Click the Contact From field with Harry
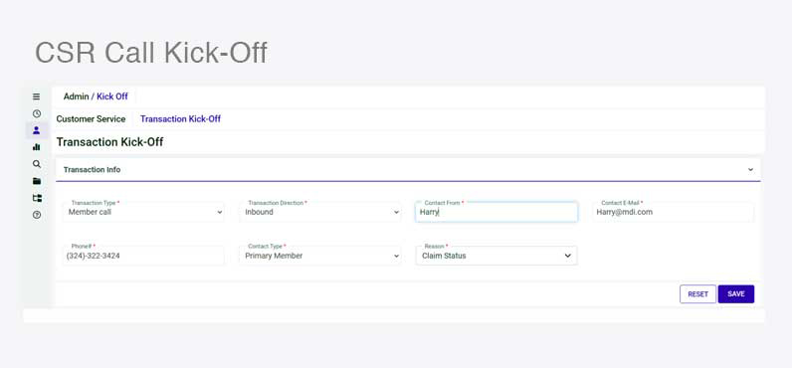 (x=496, y=212)
